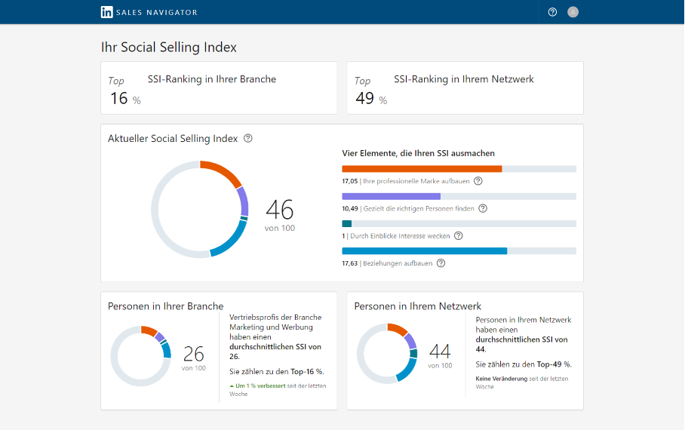Image resolution: width=685 pixels, height=430 pixels.
Task: Click the network score 44 von 100
Action: pos(440,356)
